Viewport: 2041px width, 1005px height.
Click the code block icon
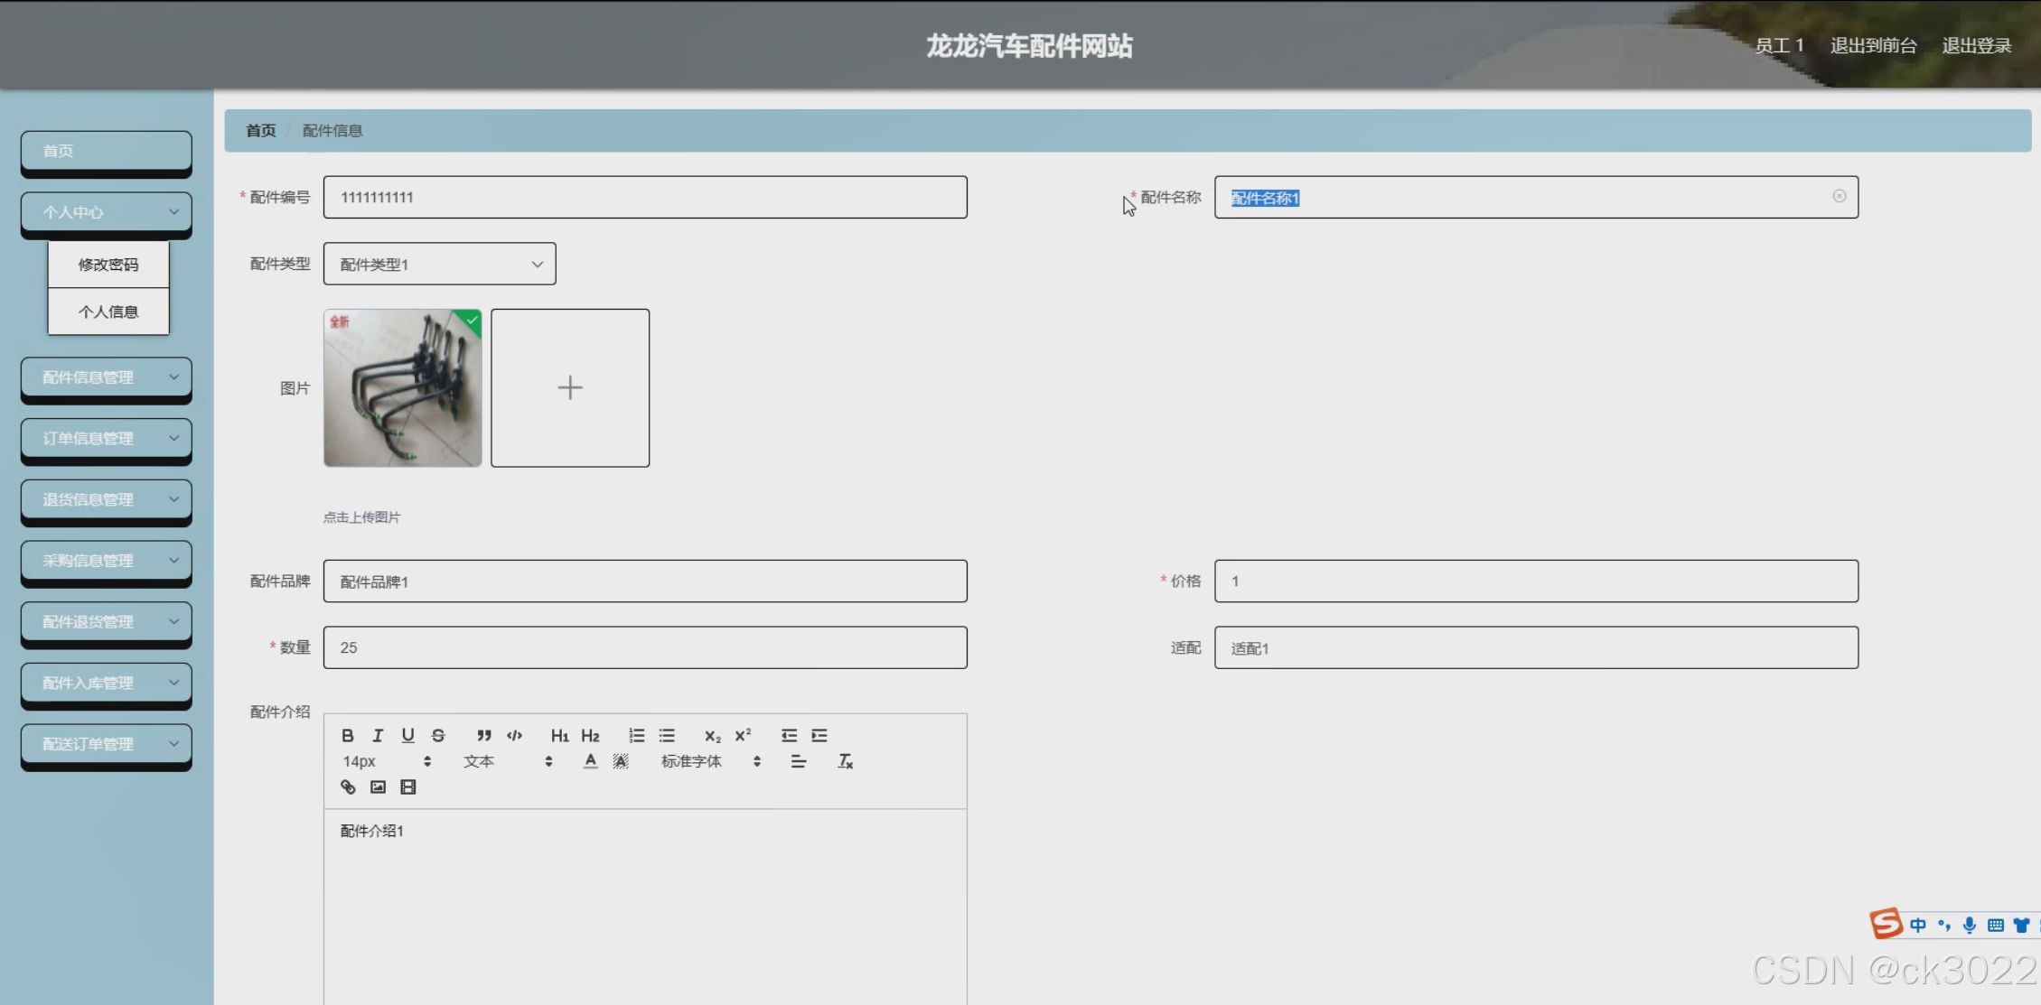click(514, 735)
